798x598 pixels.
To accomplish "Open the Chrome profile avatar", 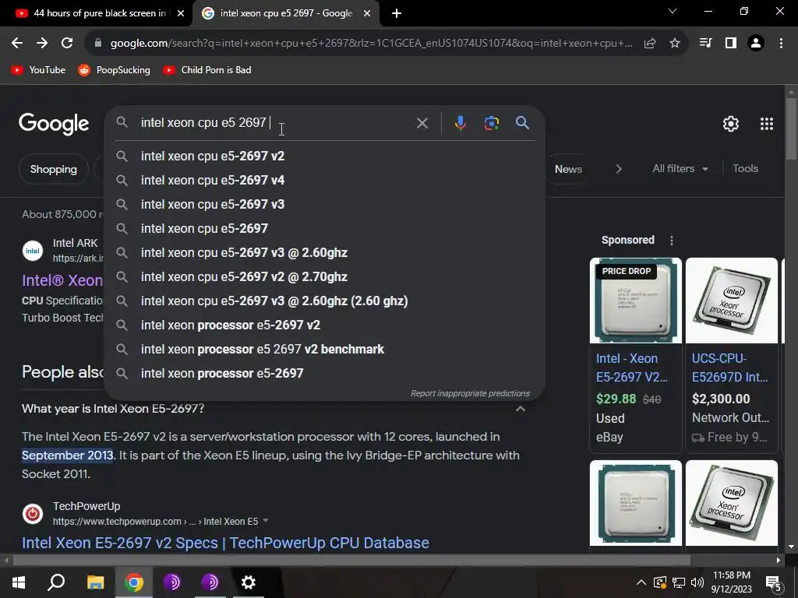I will tap(756, 44).
